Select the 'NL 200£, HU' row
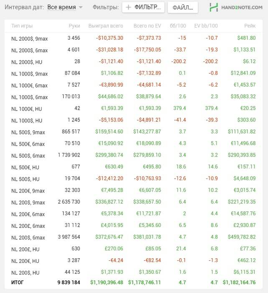This screenshot has width=268, height=293. 25,249
